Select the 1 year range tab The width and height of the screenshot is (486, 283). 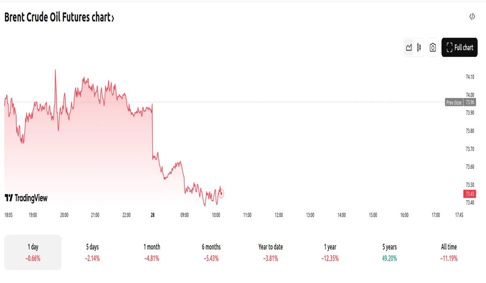(330, 252)
